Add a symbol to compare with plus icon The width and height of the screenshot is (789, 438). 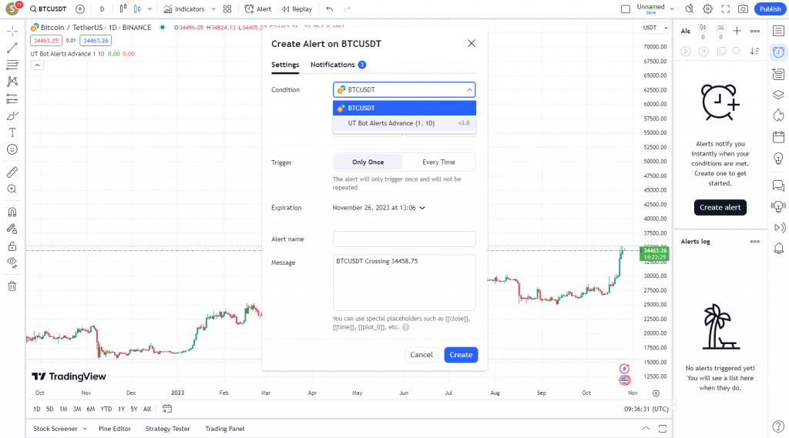coord(80,9)
